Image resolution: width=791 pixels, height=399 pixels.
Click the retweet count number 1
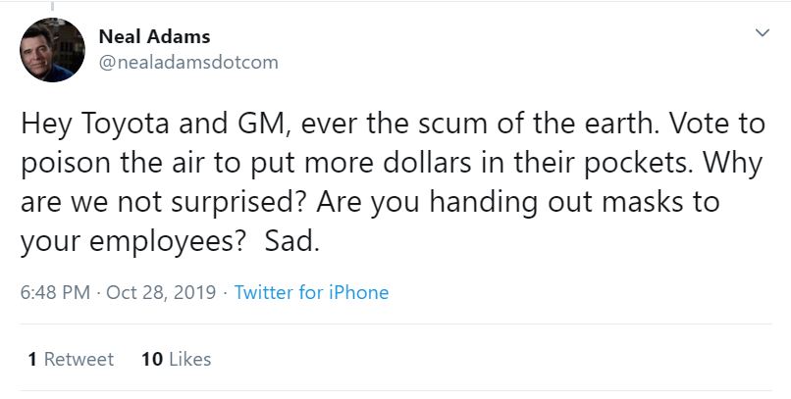pyautogui.click(x=33, y=359)
